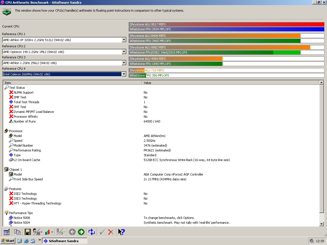
Task: Click the Copy results toolbar icon
Action: (17, 232)
